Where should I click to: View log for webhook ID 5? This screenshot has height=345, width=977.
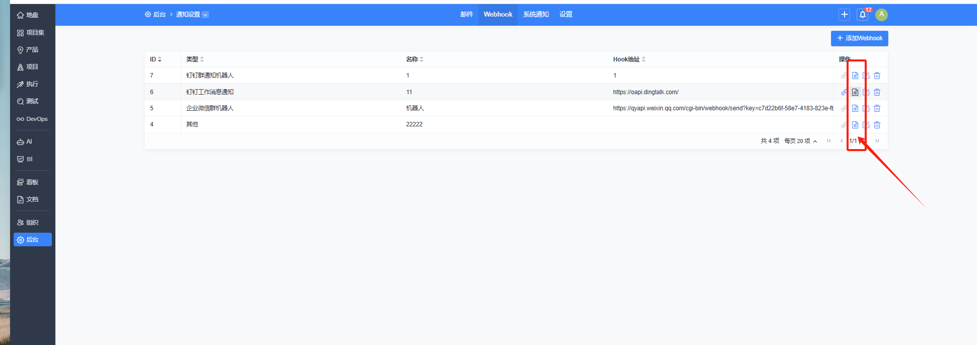pos(855,108)
